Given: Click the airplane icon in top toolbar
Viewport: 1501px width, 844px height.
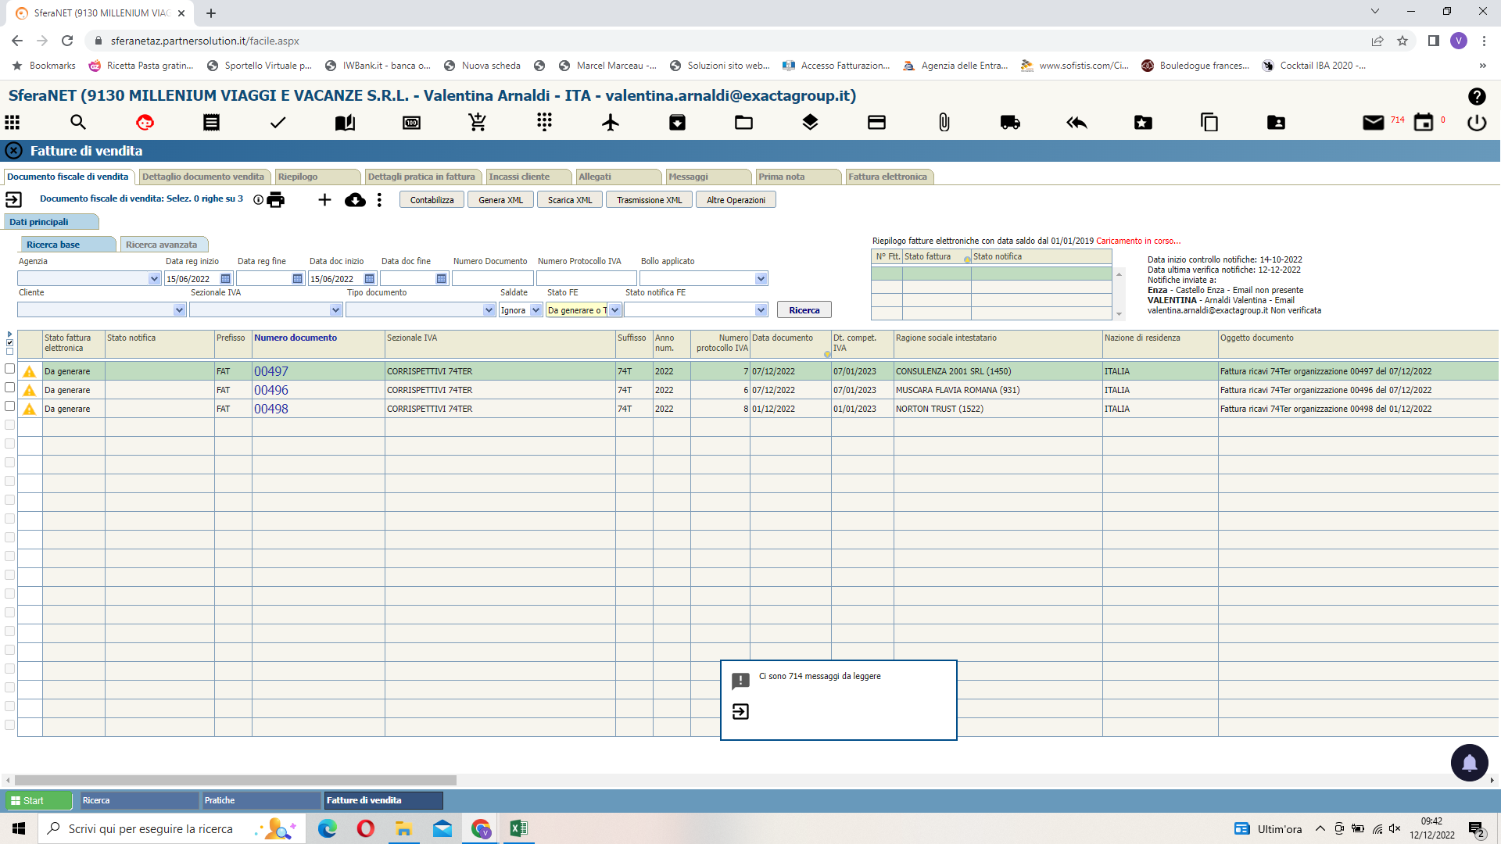Looking at the screenshot, I should [611, 123].
